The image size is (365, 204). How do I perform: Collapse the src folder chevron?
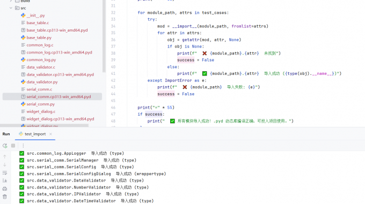pos(11,8)
